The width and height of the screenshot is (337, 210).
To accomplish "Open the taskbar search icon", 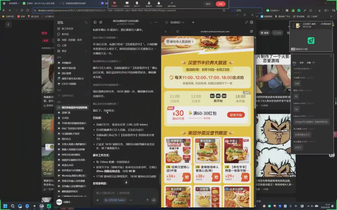I will click(13, 206).
